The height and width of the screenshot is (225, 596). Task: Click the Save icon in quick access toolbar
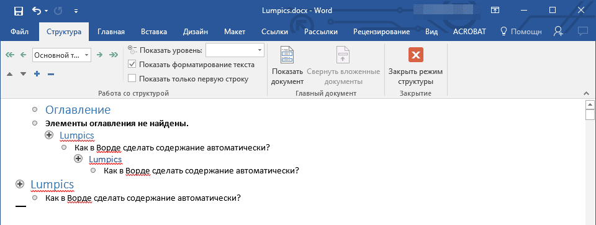coord(19,11)
